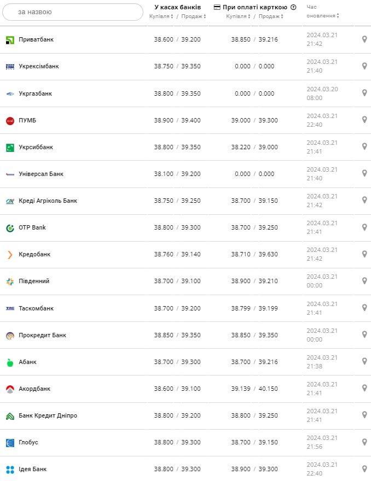371x481 pixels.
Task: Show Приватбанк location on map
Action: pos(364,39)
